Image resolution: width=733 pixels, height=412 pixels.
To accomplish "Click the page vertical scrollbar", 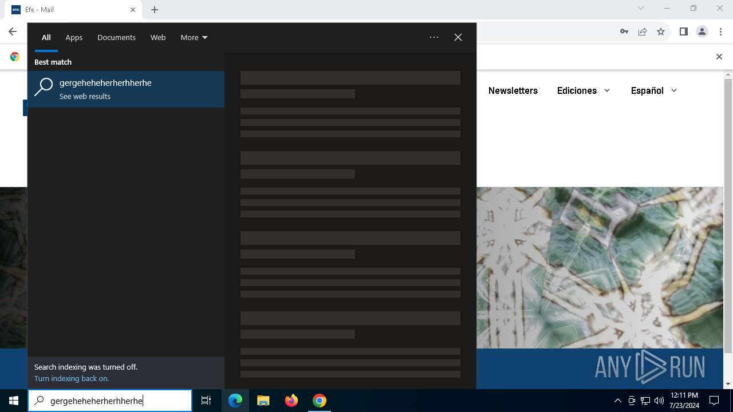I will pyautogui.click(x=728, y=216).
